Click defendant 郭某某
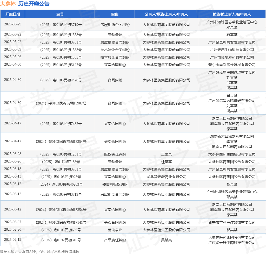The height and width of the screenshot is (254, 266). [232, 230]
